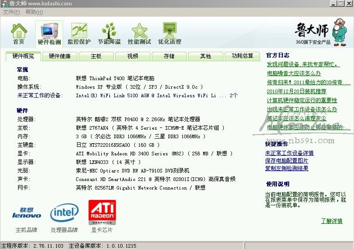Switch to the 其他 tab

pyautogui.click(x=205, y=56)
